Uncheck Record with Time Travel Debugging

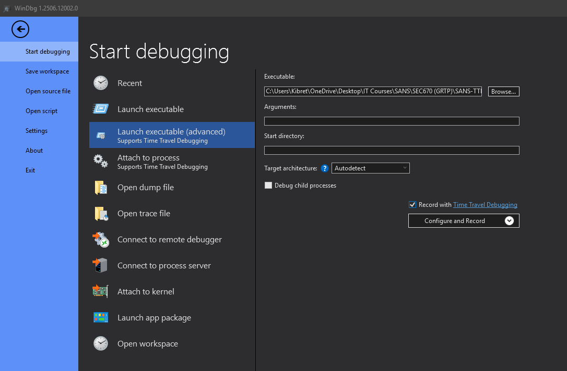[413, 205]
